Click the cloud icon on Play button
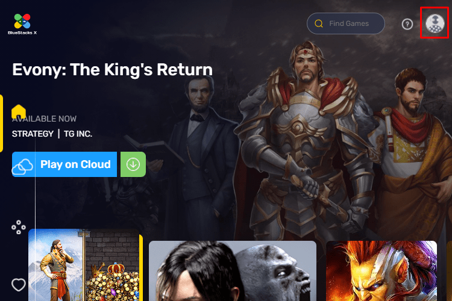The width and height of the screenshot is (452, 301). (x=22, y=167)
